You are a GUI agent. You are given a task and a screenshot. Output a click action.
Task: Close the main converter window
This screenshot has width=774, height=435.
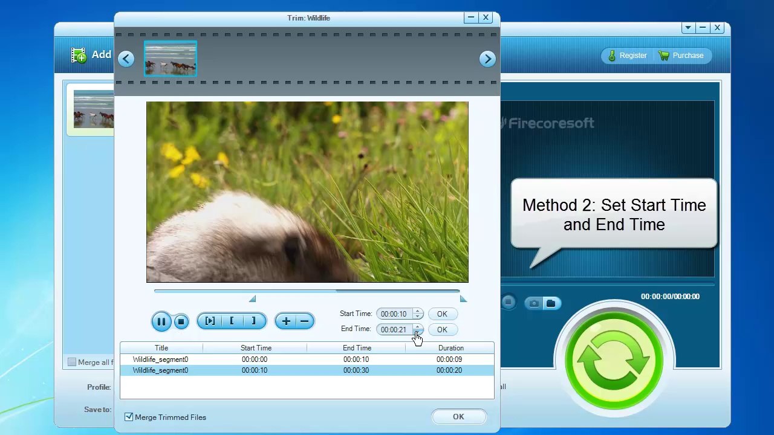pyautogui.click(x=717, y=28)
